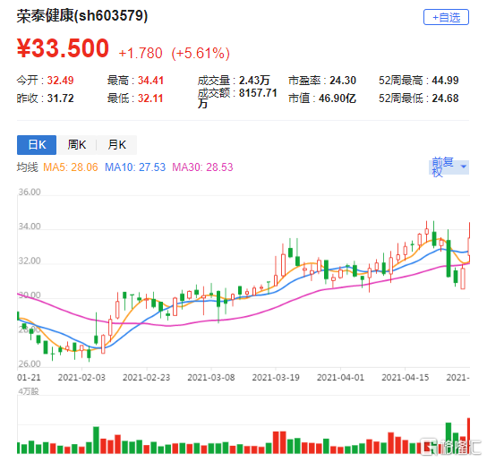The width and height of the screenshot is (487, 462).
Task: Click the 成交额 value 8157.71
Action: 258,93
